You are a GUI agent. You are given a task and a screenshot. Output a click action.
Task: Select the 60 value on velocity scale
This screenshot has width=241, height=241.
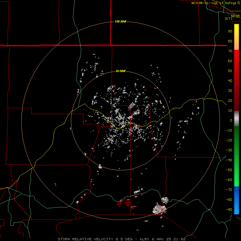coord(230,61)
